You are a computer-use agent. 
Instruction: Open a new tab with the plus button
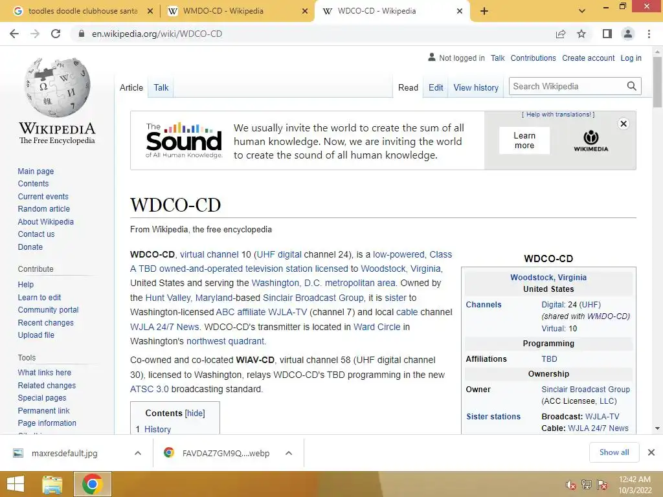[484, 12]
